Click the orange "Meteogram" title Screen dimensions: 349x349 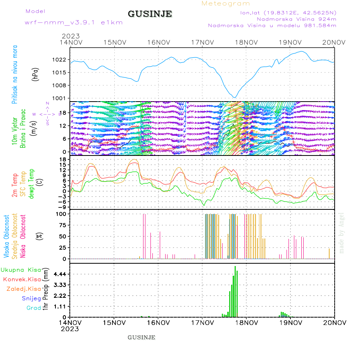click(x=226, y=4)
